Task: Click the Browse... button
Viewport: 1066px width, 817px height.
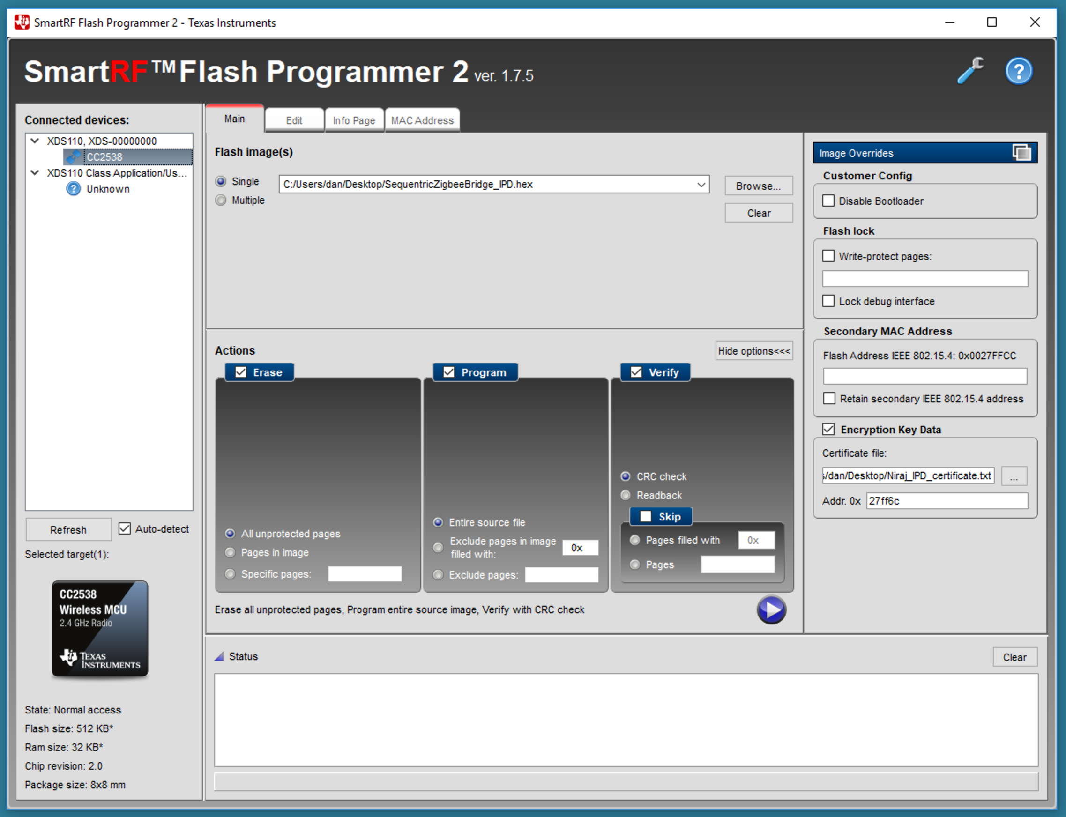Action: click(758, 186)
